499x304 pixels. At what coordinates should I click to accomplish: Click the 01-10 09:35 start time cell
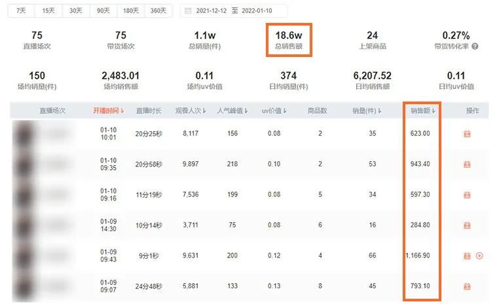(x=109, y=164)
